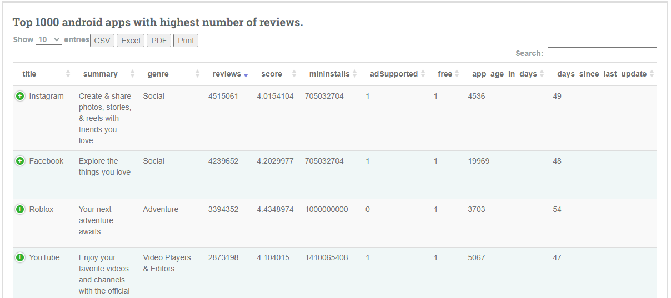Viewport: 671px width, 298px height.
Task: Select the Facebook title cell
Action: coord(46,161)
